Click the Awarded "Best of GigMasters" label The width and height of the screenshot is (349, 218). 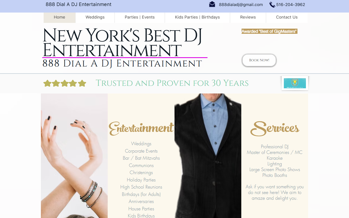269,31
